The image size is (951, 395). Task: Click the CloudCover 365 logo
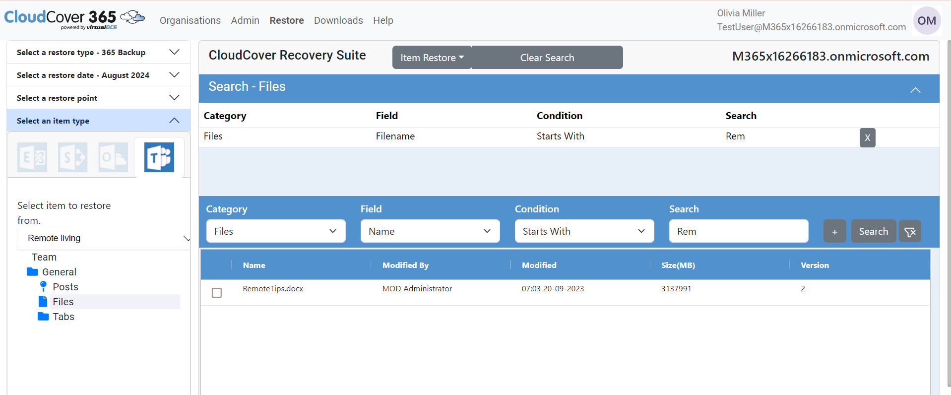[x=74, y=19]
